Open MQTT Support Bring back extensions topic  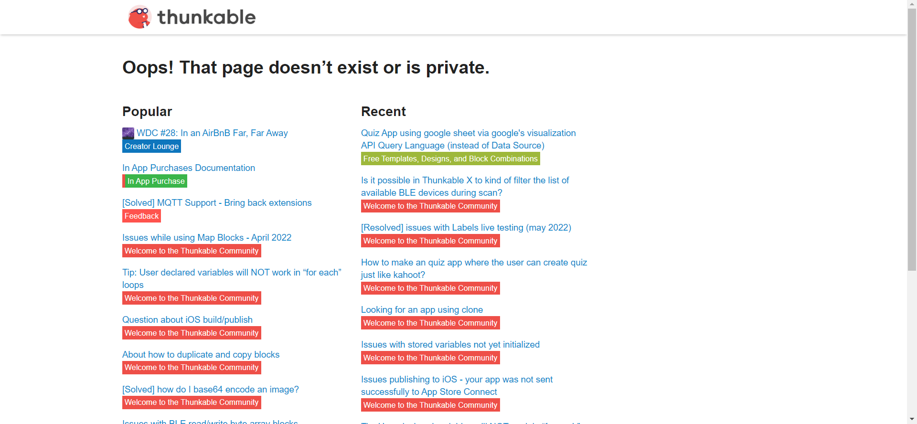pos(217,203)
